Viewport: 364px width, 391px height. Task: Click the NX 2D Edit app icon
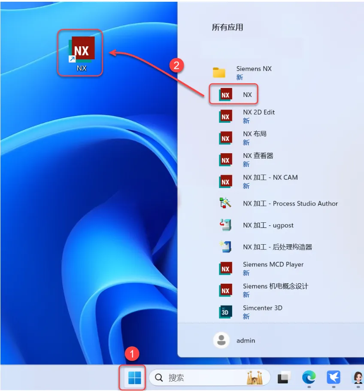[226, 116]
